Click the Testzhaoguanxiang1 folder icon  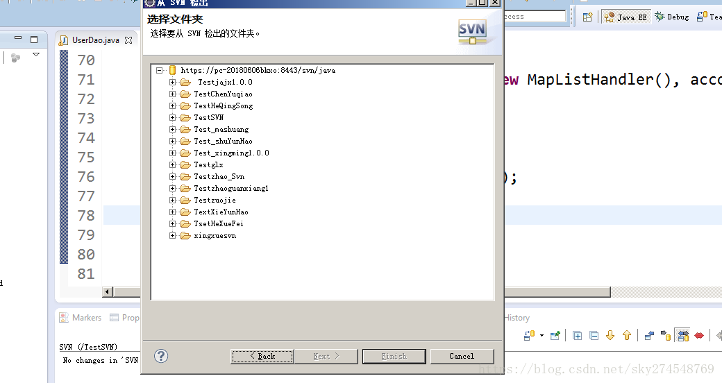(x=185, y=188)
